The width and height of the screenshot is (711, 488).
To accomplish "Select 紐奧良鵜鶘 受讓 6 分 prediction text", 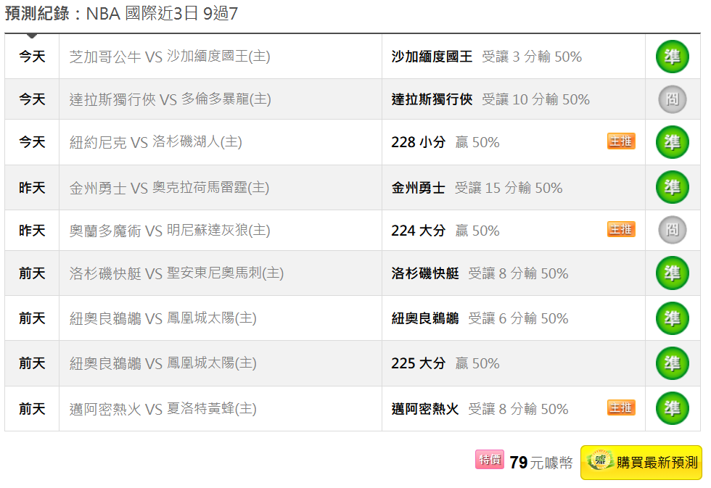I will (x=480, y=318).
